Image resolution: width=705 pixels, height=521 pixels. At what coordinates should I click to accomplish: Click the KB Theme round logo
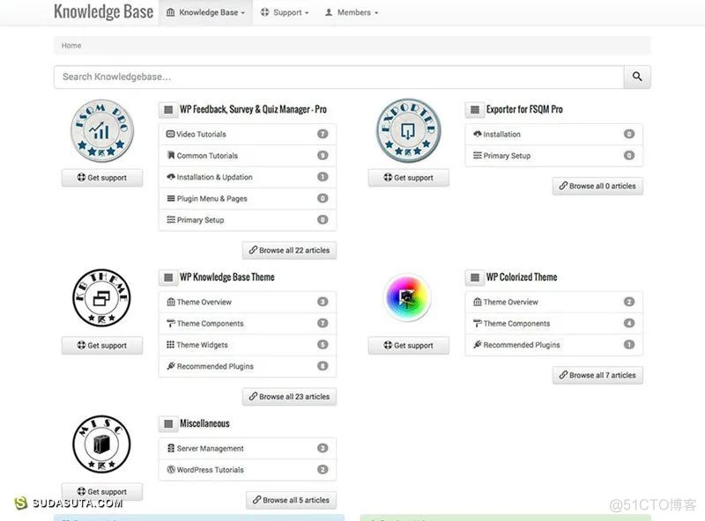tap(101, 298)
